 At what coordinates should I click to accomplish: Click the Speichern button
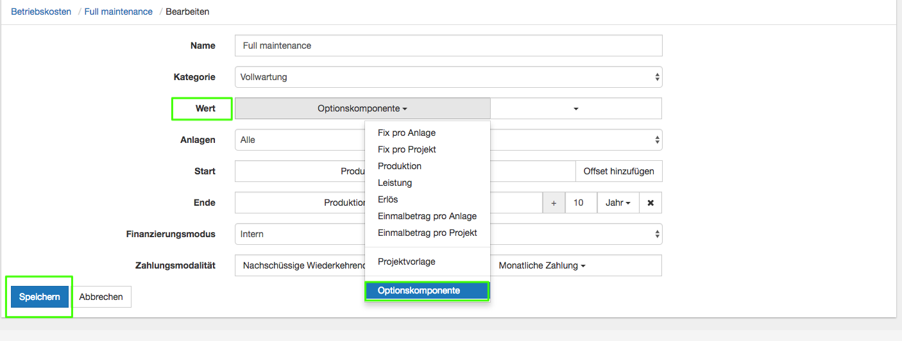40,297
